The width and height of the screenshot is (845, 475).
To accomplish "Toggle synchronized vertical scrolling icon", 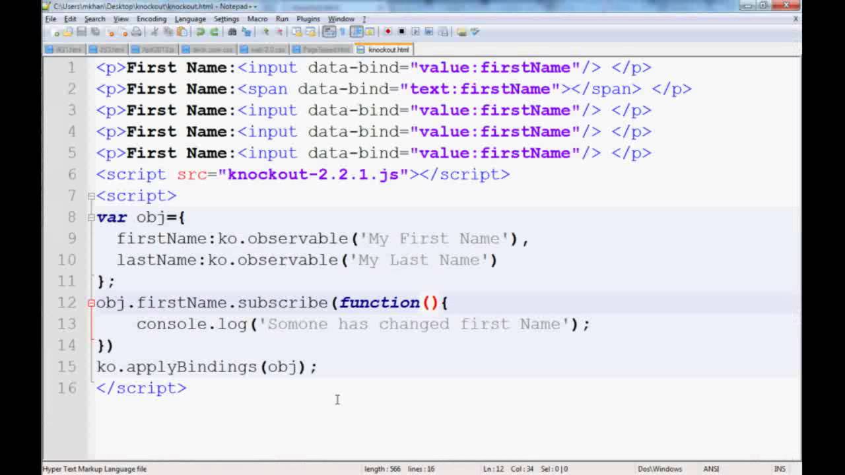I will (x=296, y=32).
